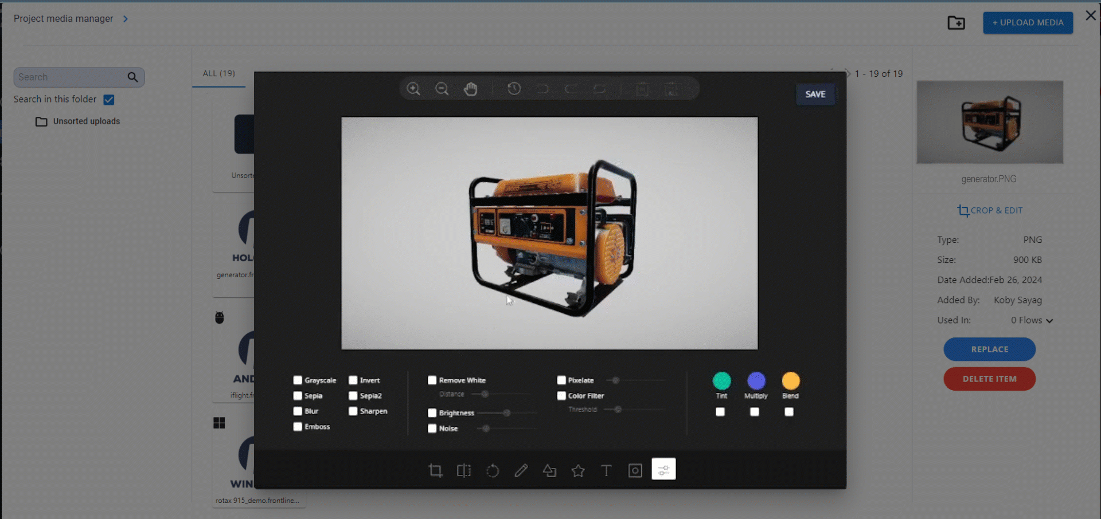This screenshot has width=1101, height=519.
Task: Click the delete all objects icon
Action: 671,89
